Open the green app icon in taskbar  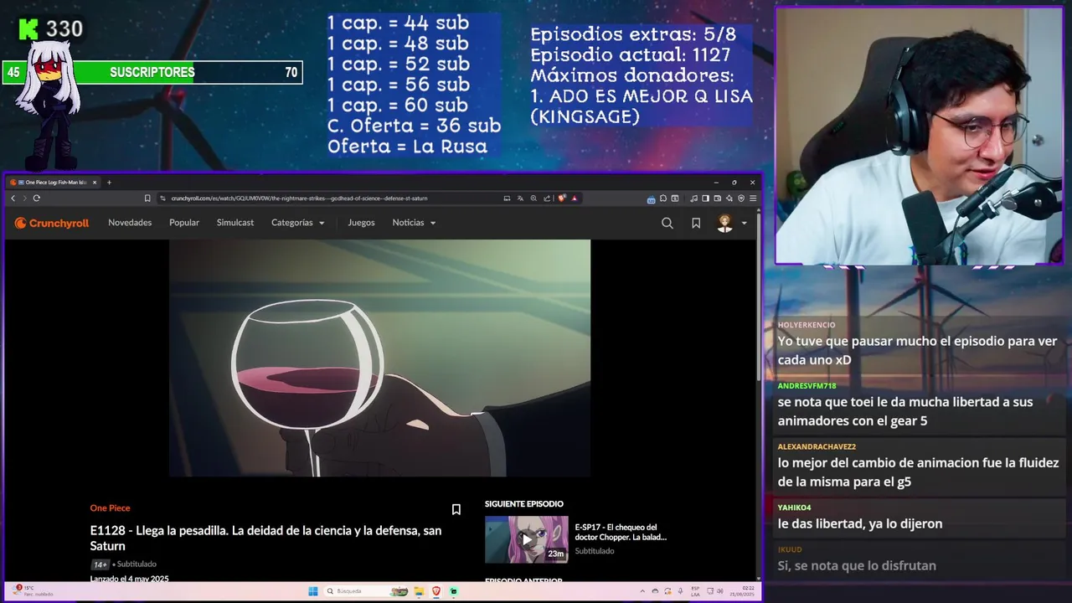click(454, 591)
